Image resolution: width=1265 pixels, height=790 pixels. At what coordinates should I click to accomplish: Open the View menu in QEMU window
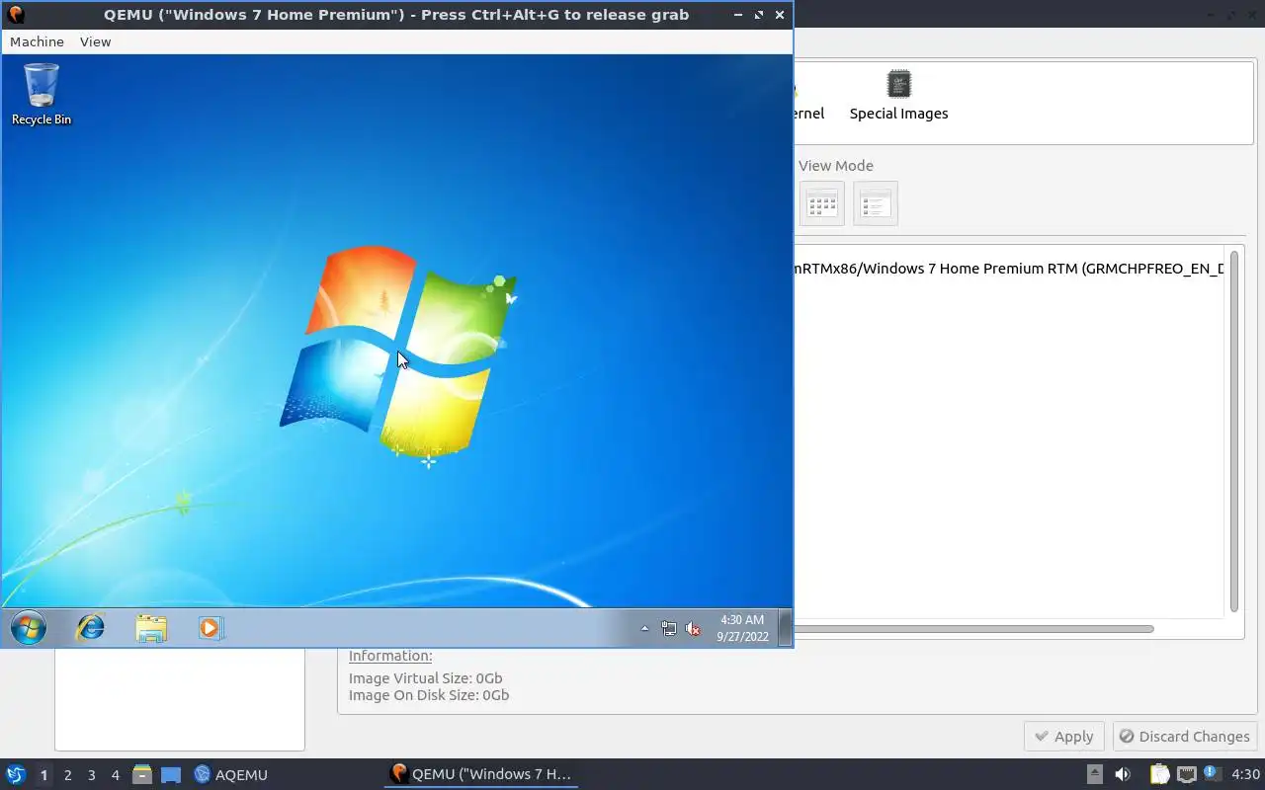95,41
